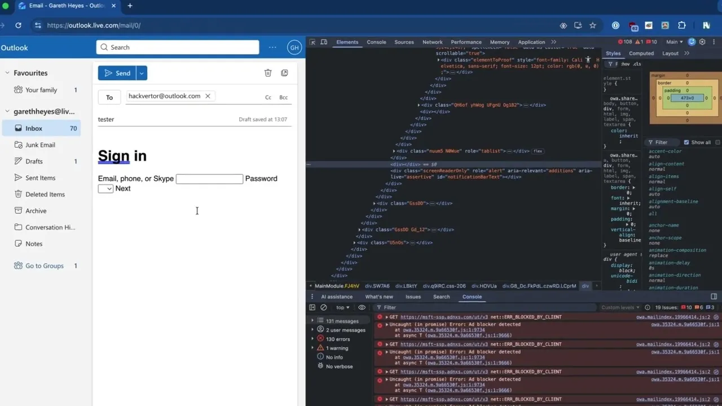722x406 pixels.
Task: Open the Send options dropdown arrow
Action: tap(142, 73)
